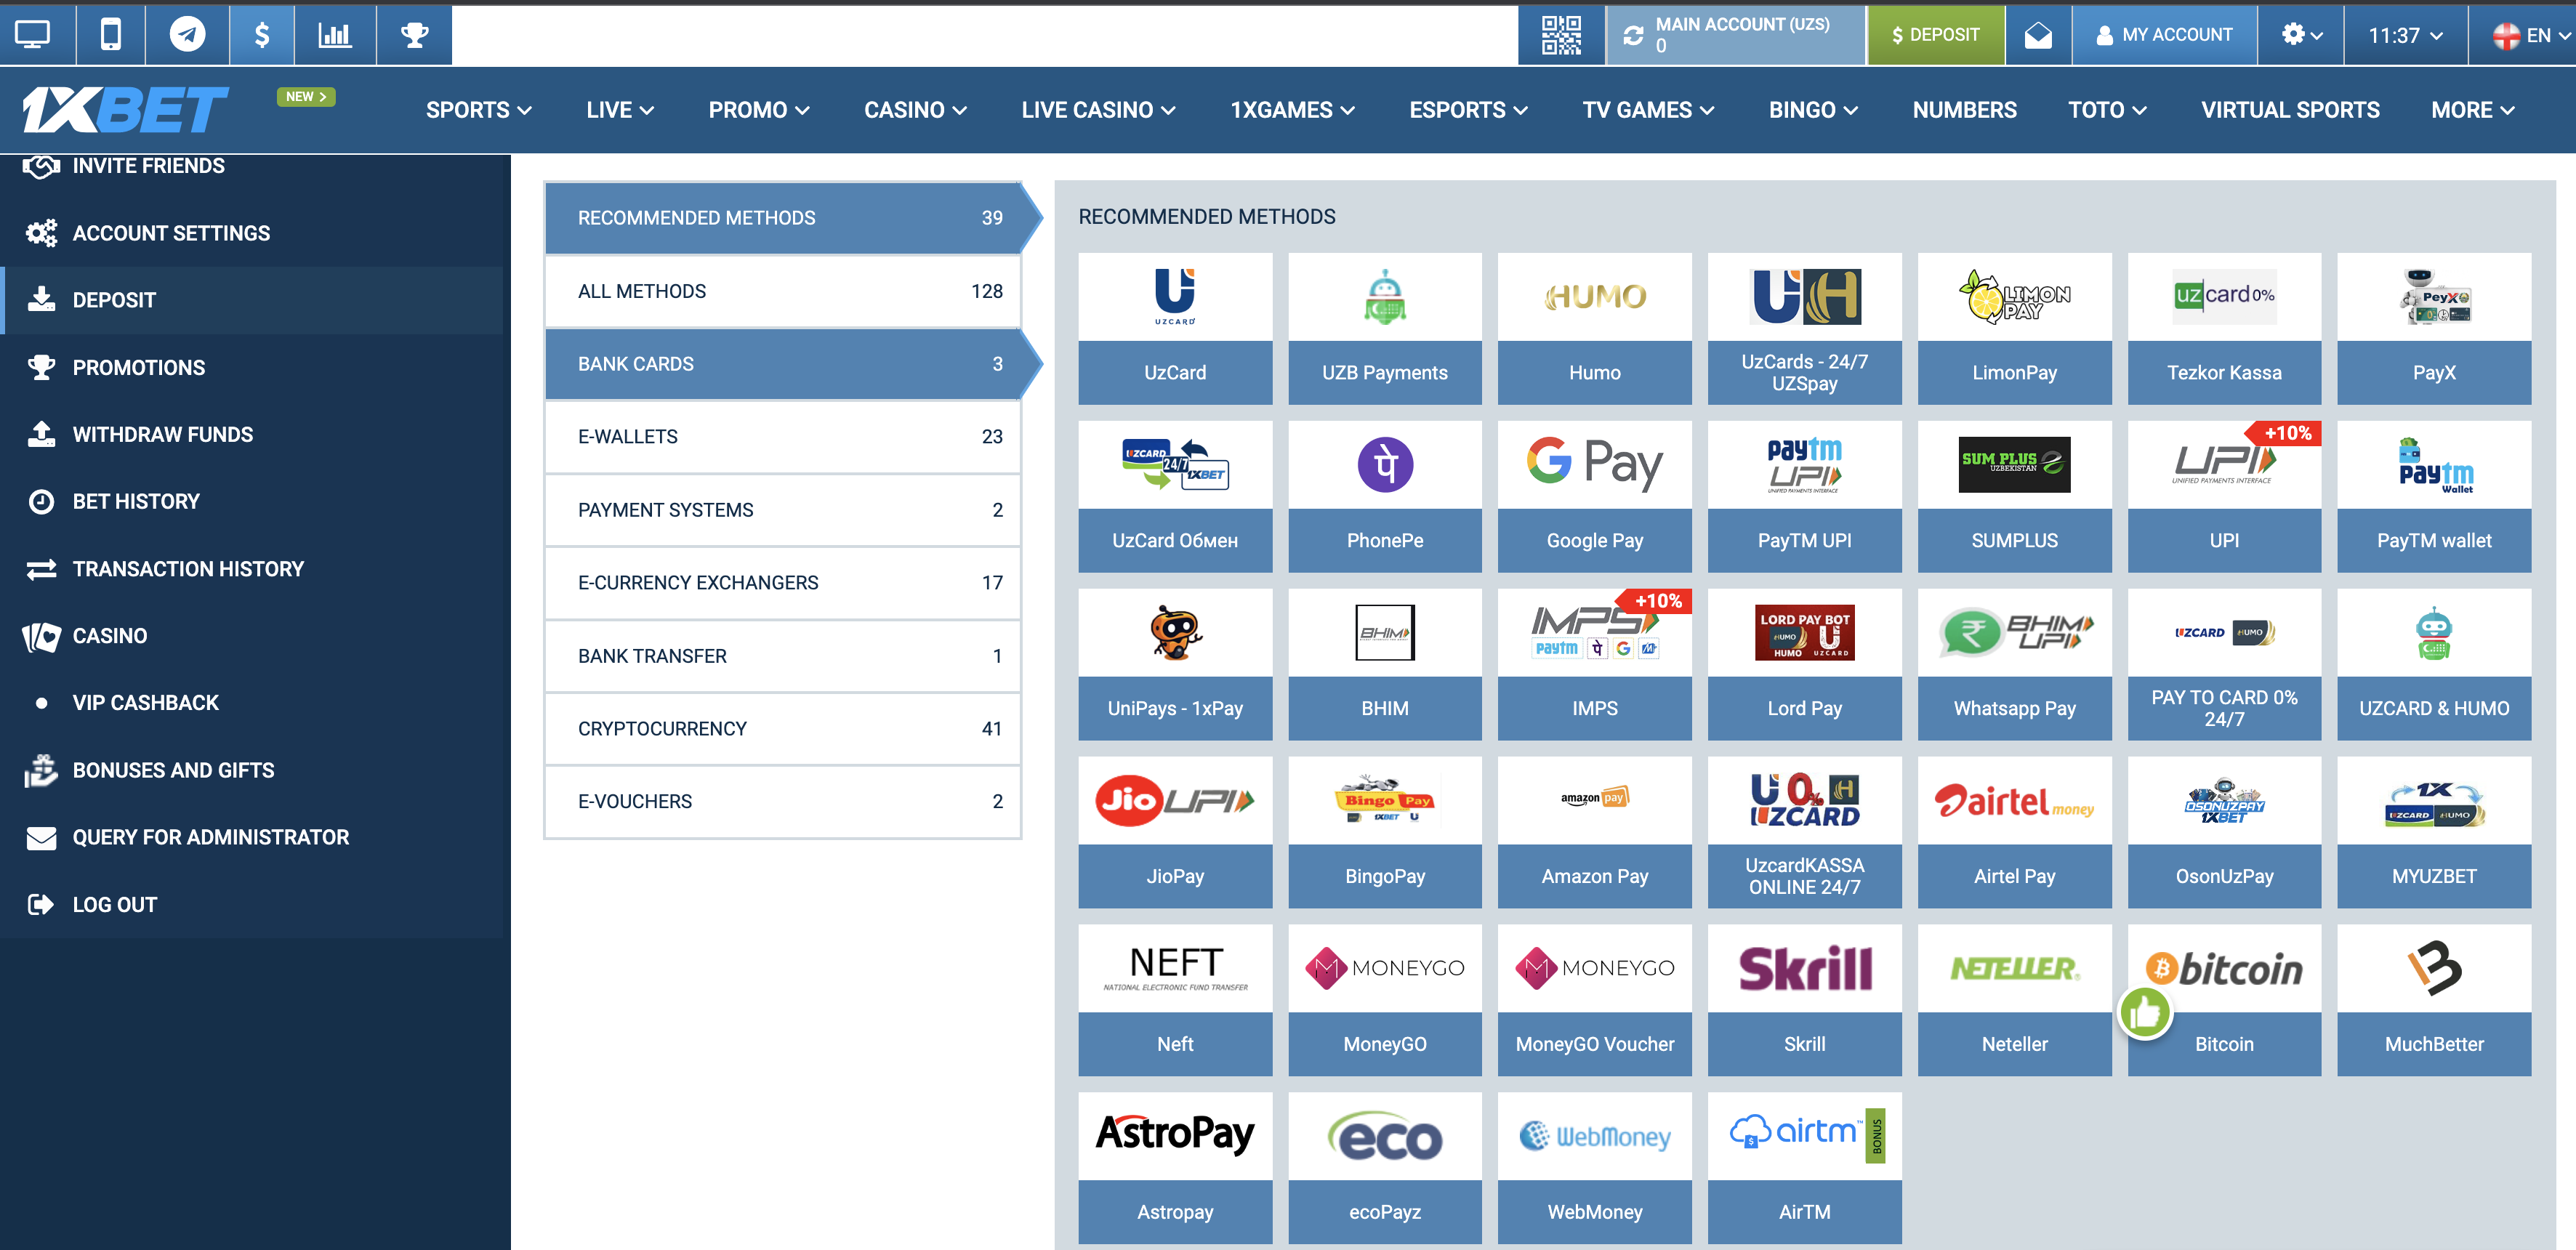This screenshot has height=1250, width=2576.
Task: Click the desktop monitor icon
Action: tap(33, 35)
